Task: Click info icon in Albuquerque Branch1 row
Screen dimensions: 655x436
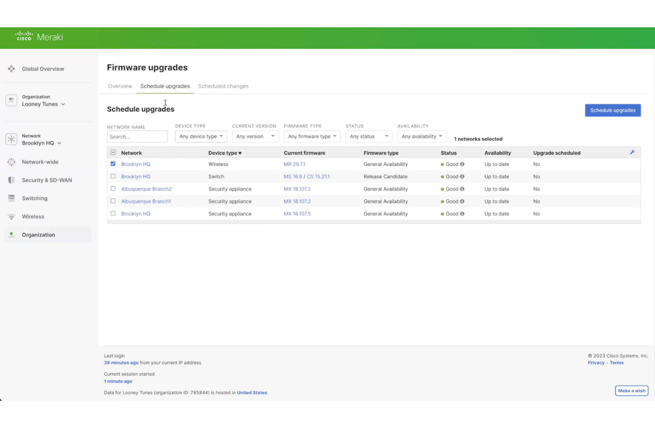Action: click(462, 201)
